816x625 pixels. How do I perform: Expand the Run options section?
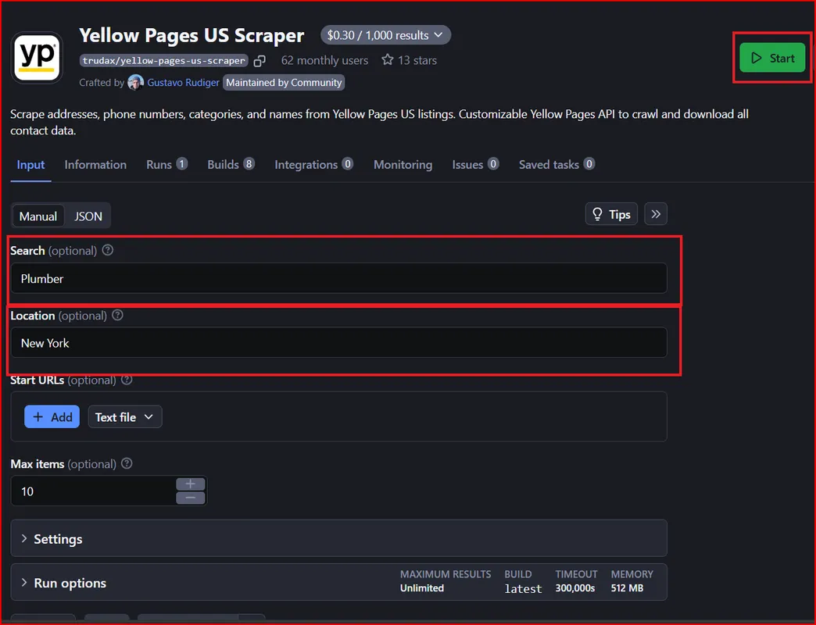click(x=338, y=582)
